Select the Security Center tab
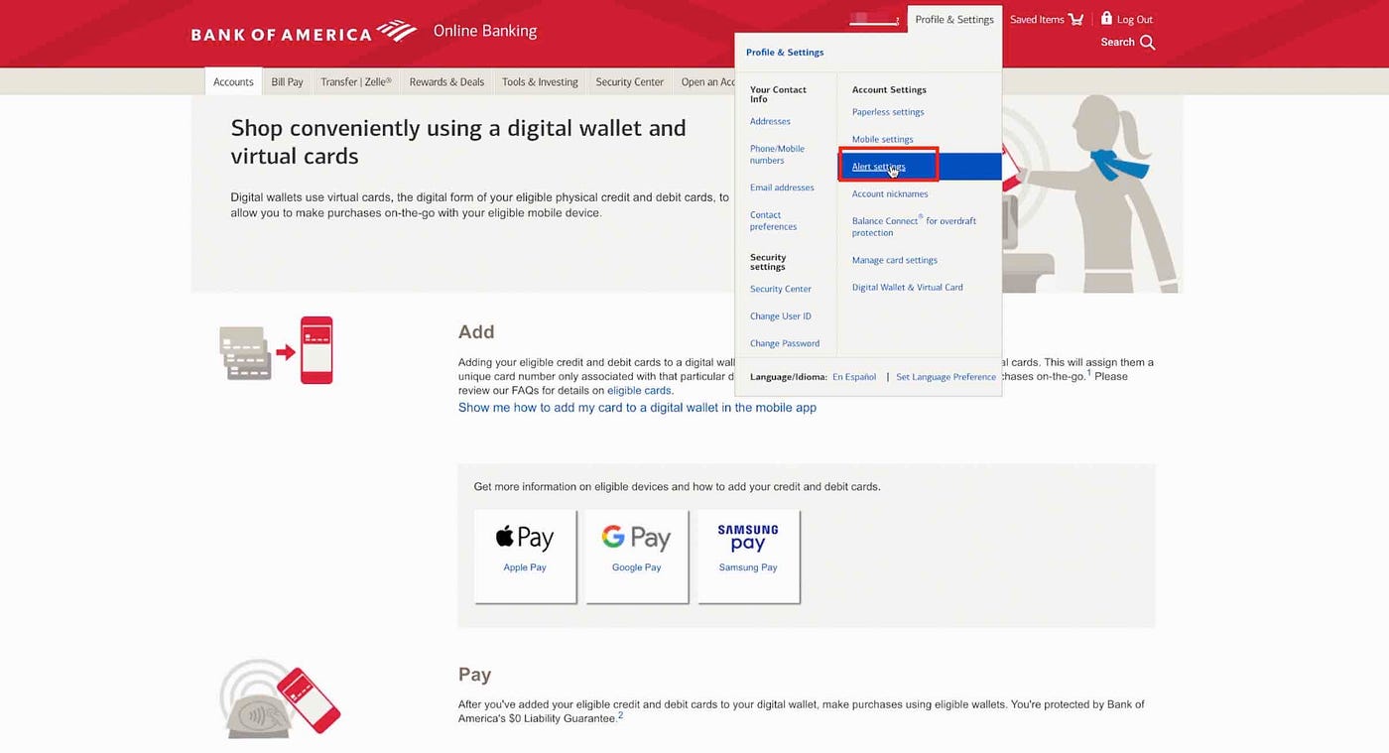1389x753 pixels. [x=629, y=82]
